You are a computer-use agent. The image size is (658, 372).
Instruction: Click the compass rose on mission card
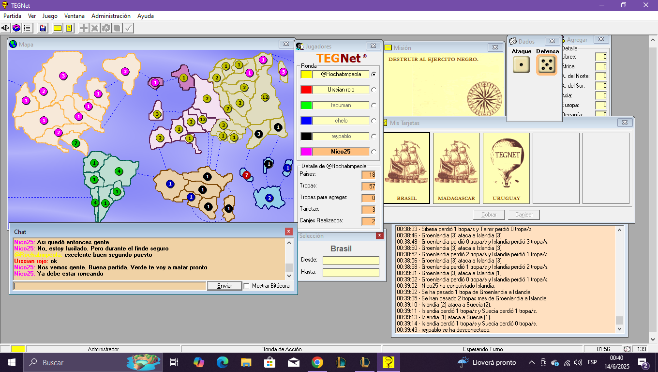485,98
